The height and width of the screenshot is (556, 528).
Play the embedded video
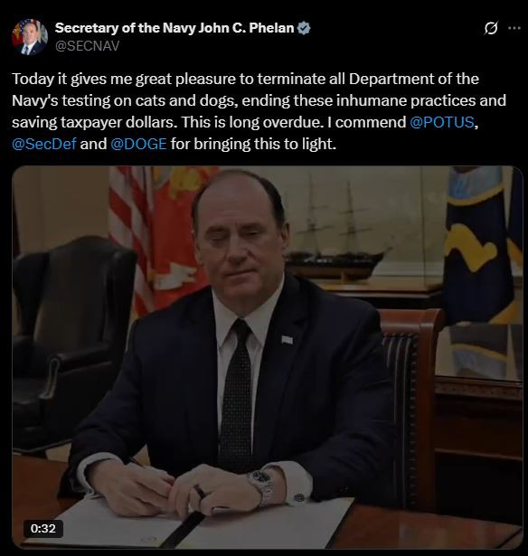pyautogui.click(x=268, y=357)
